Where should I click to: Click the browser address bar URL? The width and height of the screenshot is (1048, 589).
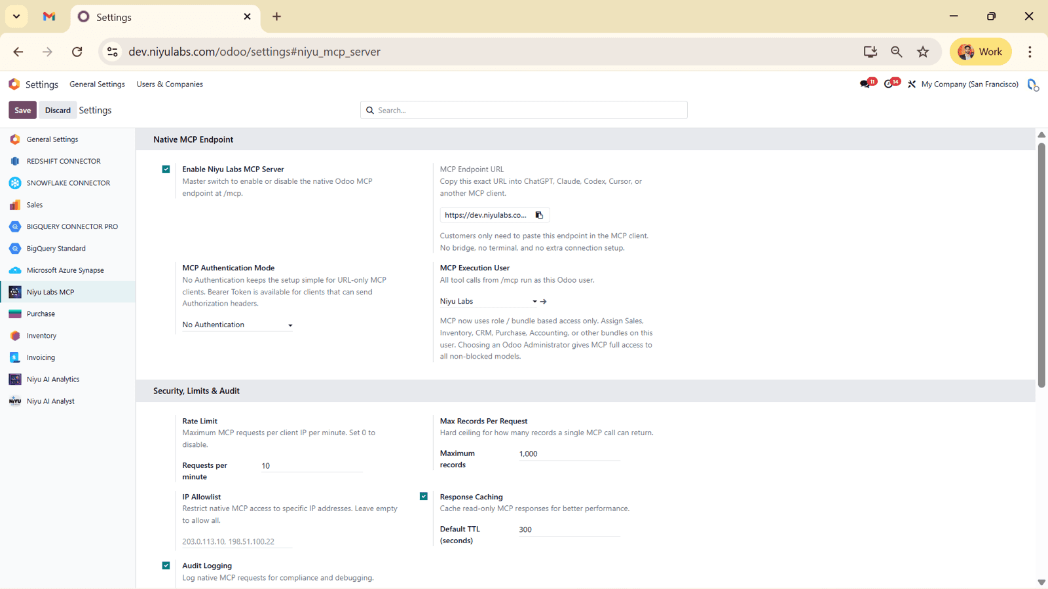coord(254,52)
